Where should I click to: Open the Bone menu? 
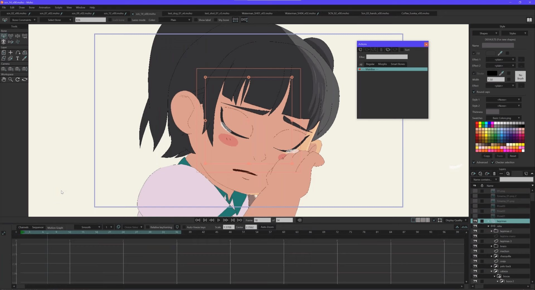coord(31,8)
